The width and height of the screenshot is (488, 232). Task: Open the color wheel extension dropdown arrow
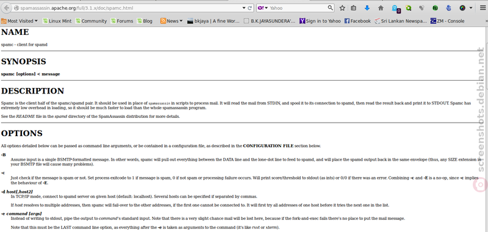(471, 8)
